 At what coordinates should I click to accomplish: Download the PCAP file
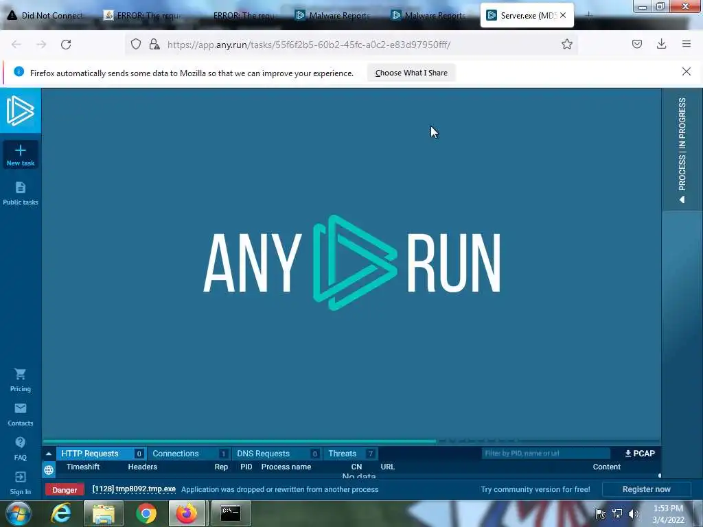(640, 454)
